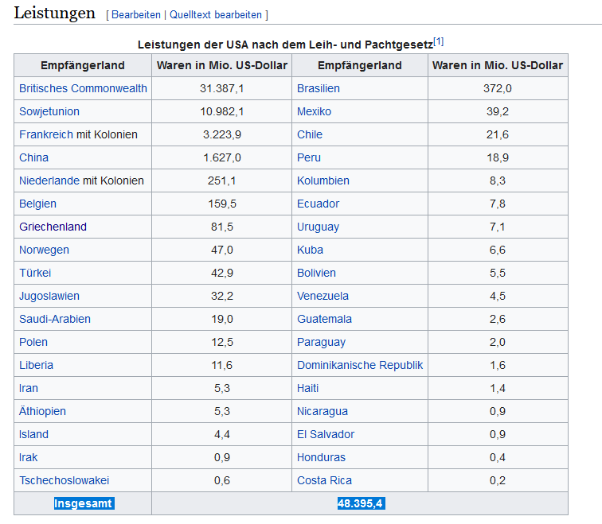This screenshot has height=524, width=602.
Task: Open the China article link
Action: tap(33, 157)
